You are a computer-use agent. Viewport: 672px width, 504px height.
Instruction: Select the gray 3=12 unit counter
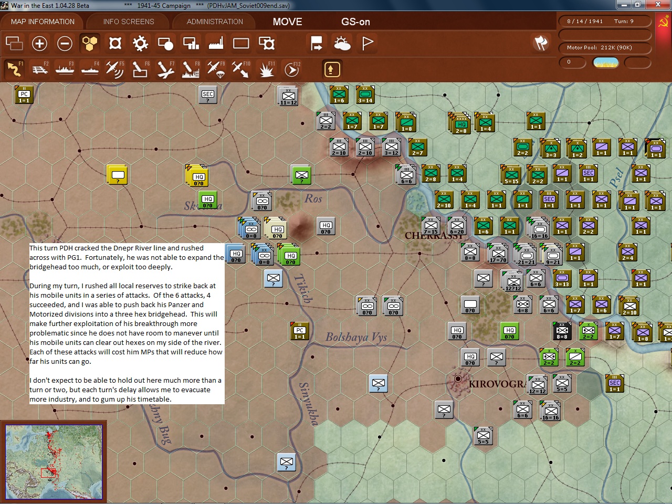point(391,147)
